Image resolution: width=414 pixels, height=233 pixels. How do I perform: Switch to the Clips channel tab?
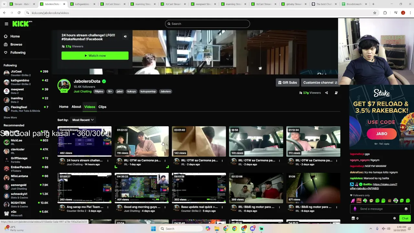coord(102,107)
